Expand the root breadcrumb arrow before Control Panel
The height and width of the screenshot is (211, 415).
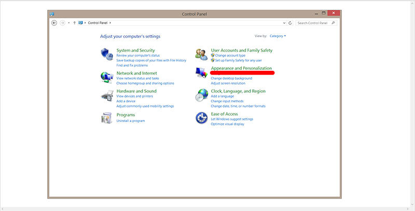tap(85, 23)
